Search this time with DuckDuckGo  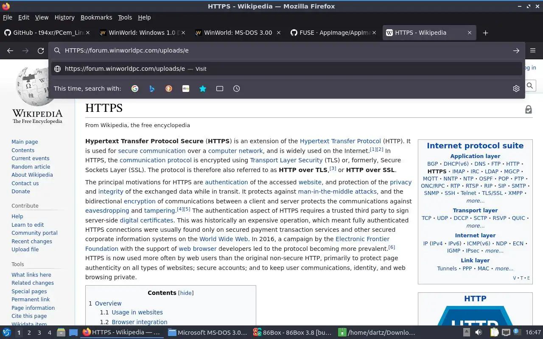169,89
